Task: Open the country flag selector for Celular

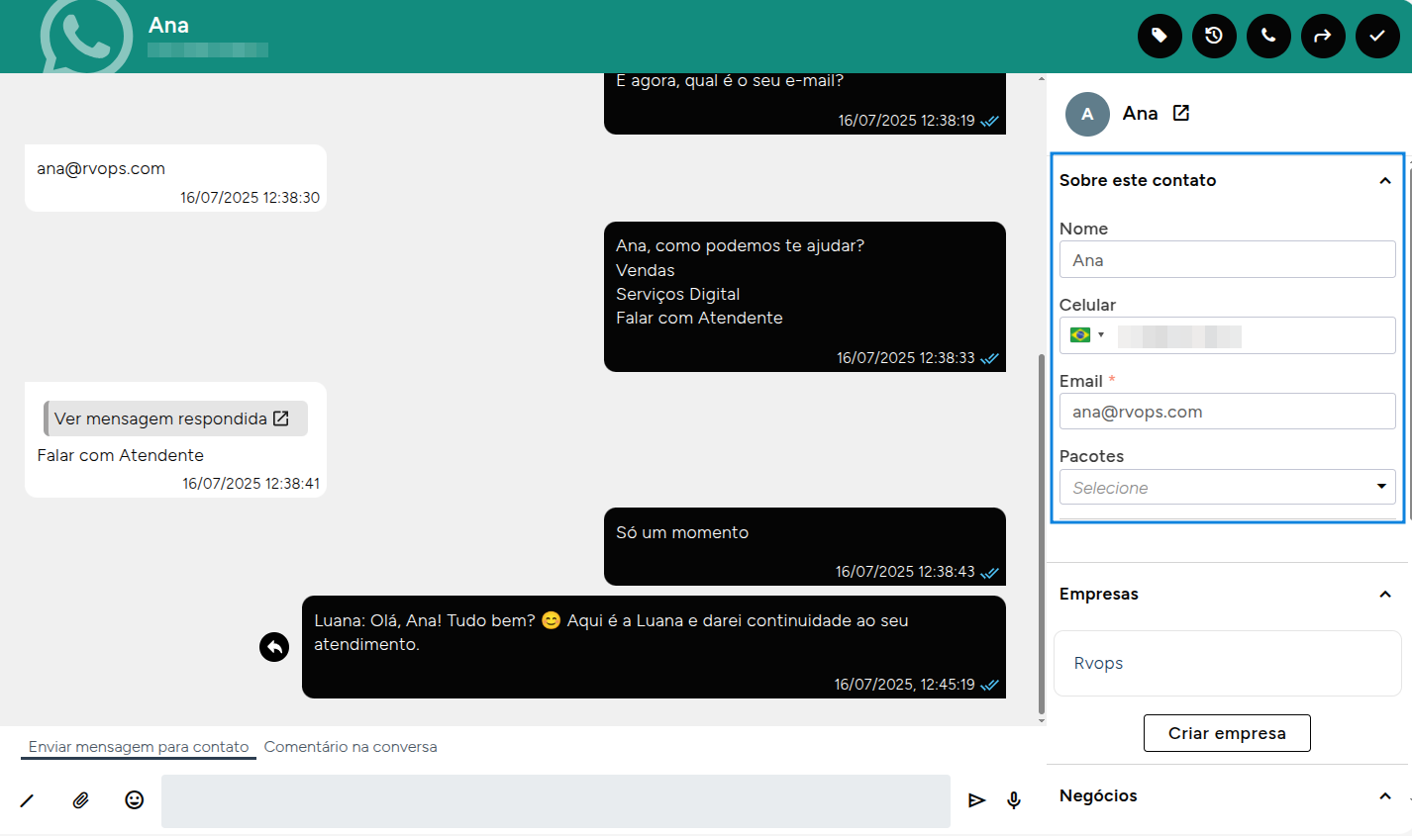Action: point(1086,335)
